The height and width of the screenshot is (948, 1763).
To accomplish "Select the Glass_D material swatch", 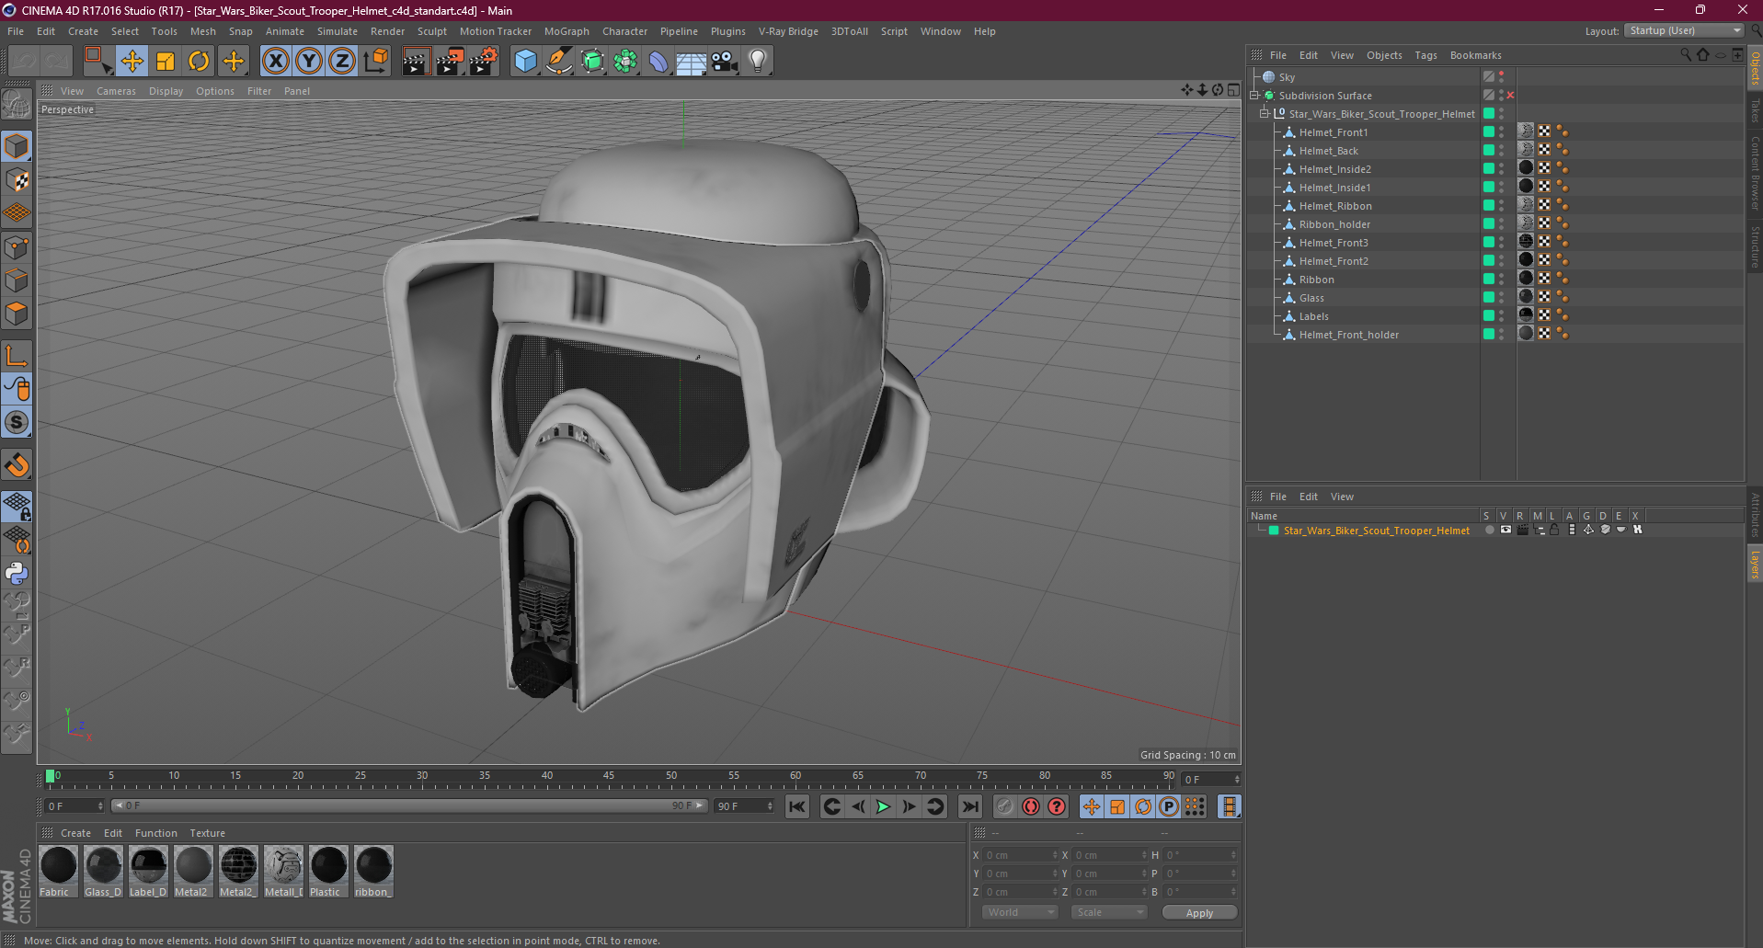I will pyautogui.click(x=103, y=871).
